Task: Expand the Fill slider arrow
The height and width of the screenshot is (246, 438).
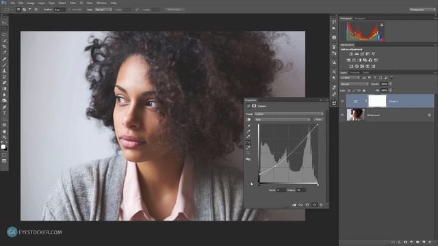Action: tap(390, 90)
